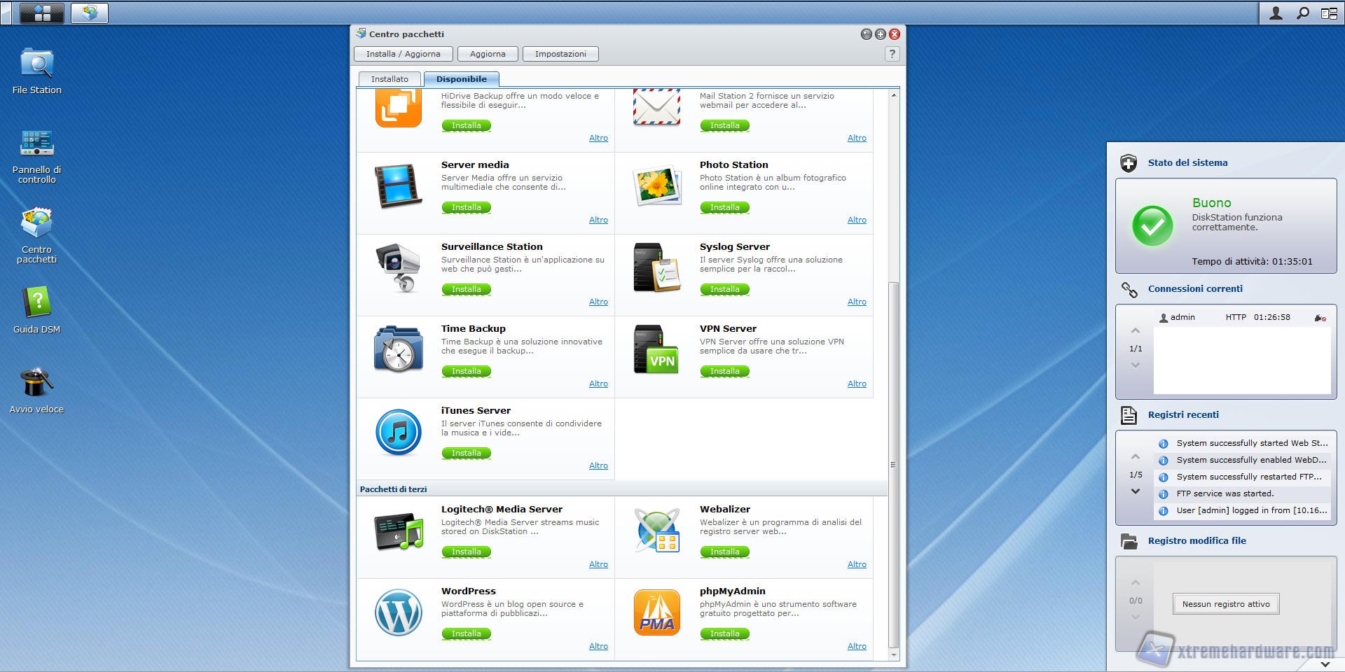Install the VPN Server package
The image size is (1345, 672).
tap(724, 371)
